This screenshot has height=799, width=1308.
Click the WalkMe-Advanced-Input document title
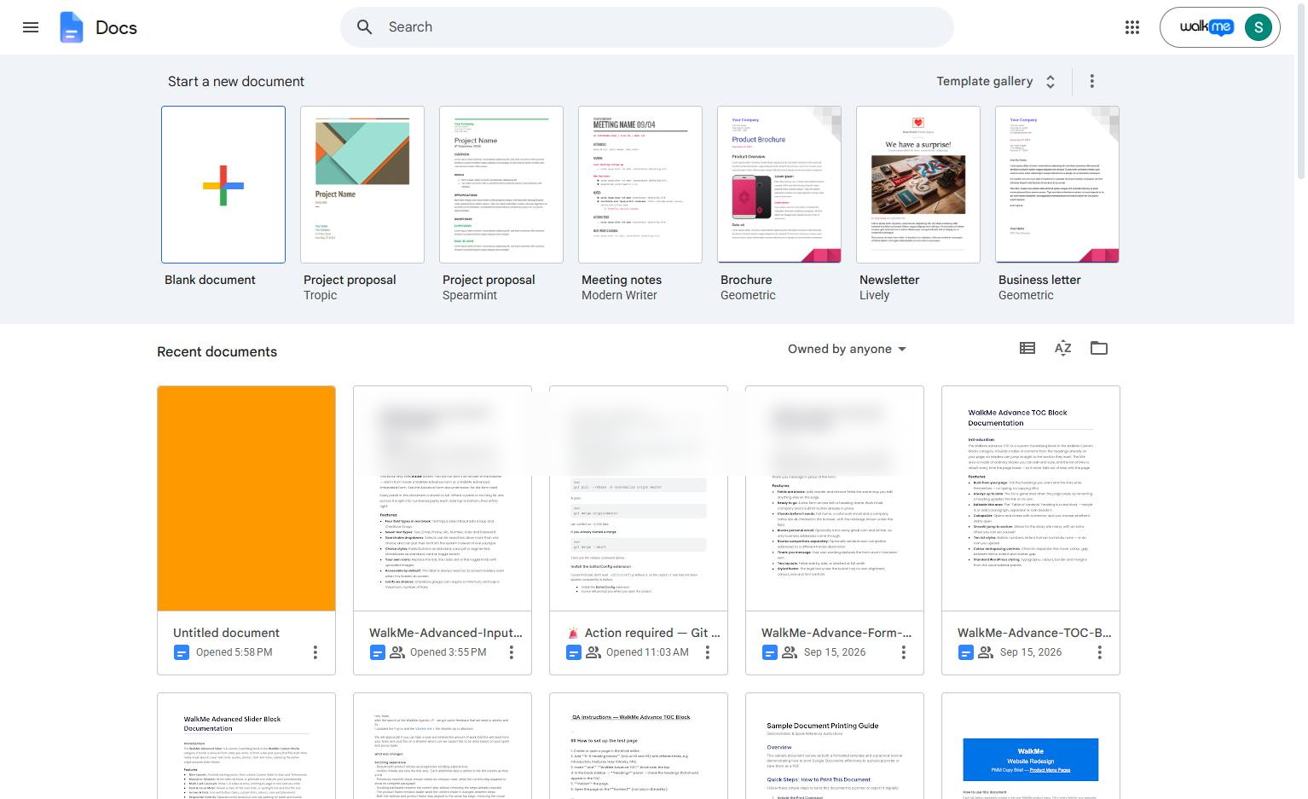pos(446,633)
